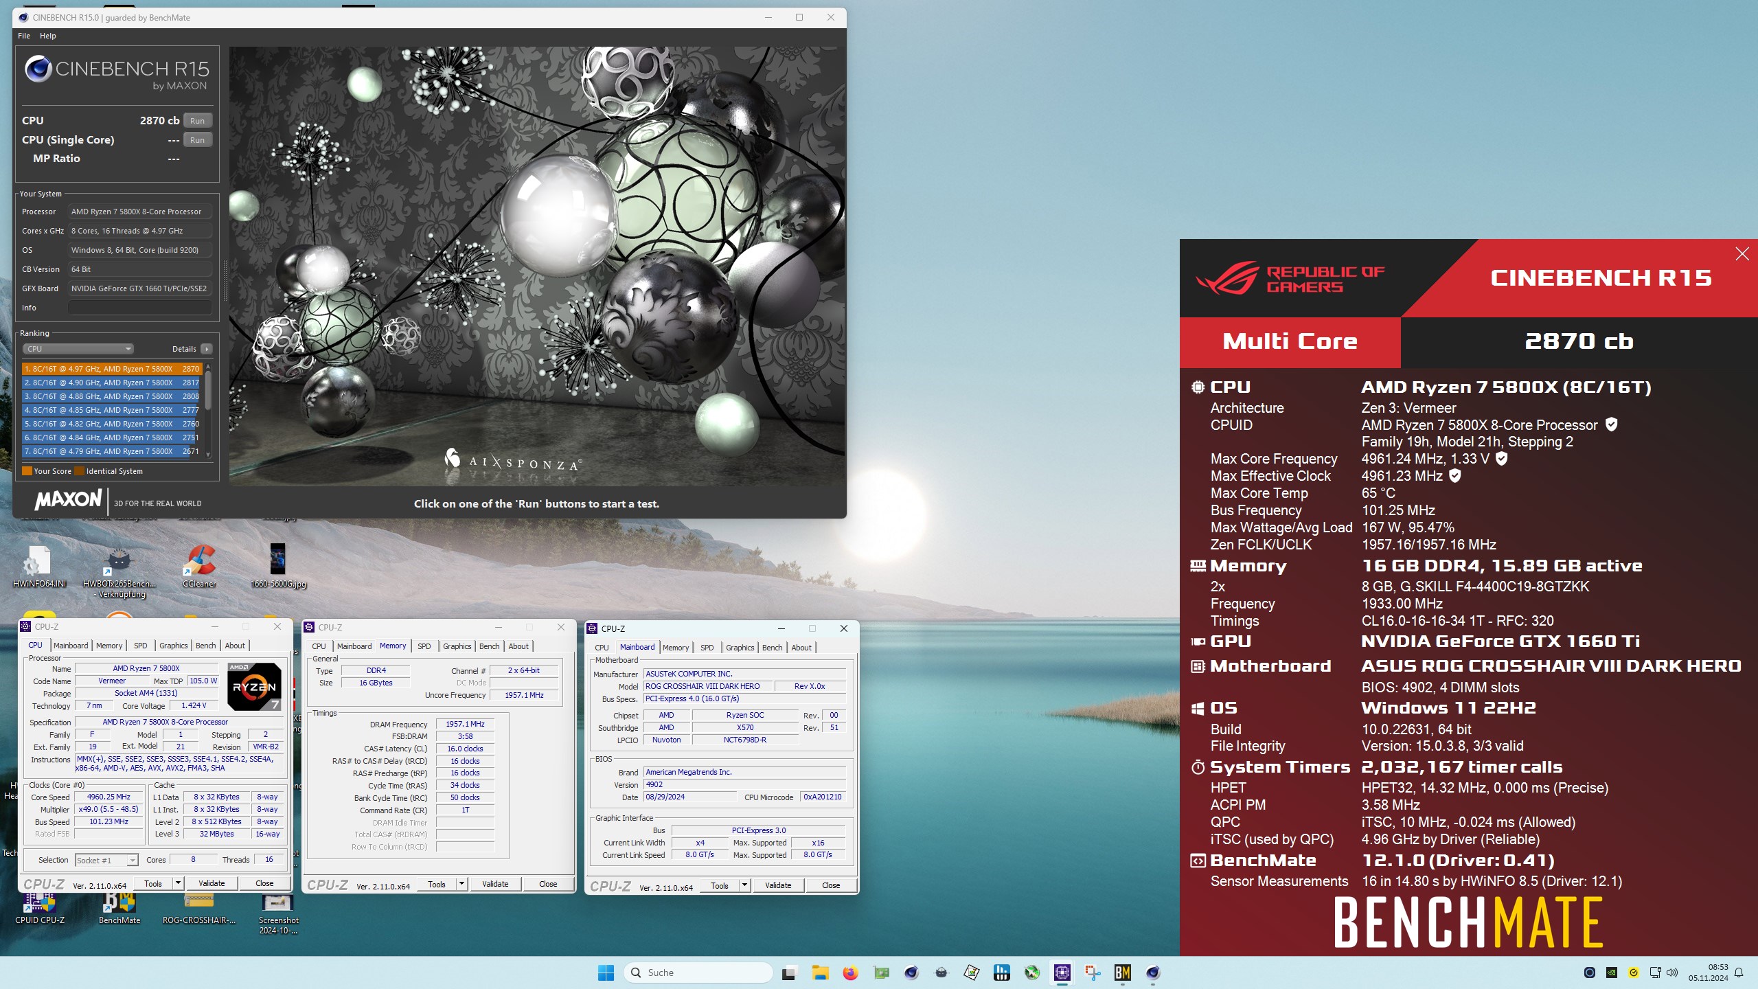Run the Cinebench CPU test

pyautogui.click(x=198, y=121)
